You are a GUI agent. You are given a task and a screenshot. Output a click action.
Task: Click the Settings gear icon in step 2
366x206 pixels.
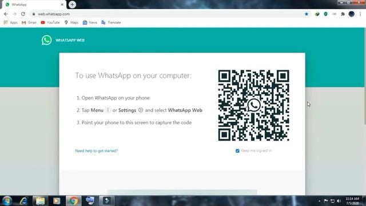(140, 110)
